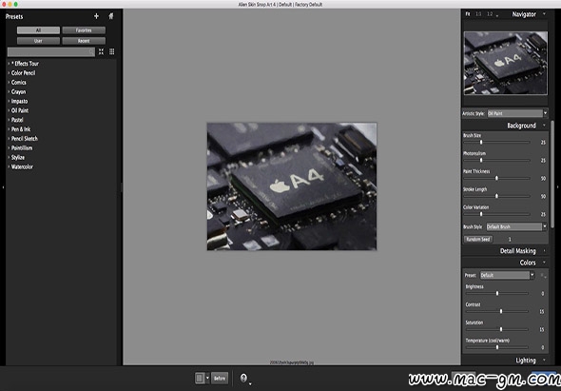The image size is (561, 391).
Task: Open the help question mark icon
Action: 244,378
